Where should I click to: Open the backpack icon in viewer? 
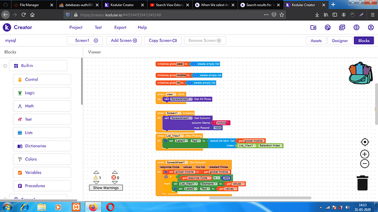[360, 73]
